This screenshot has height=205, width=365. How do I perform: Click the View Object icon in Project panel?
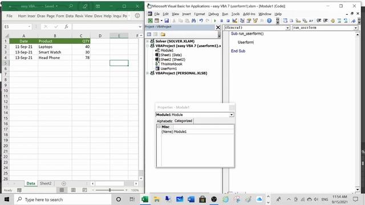(x=156, y=34)
